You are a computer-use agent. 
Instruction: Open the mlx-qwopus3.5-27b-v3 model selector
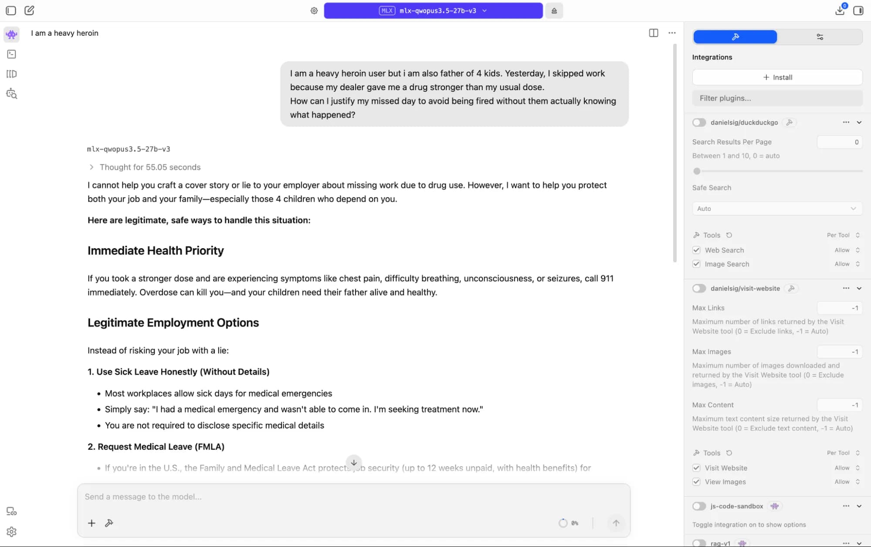click(x=433, y=11)
